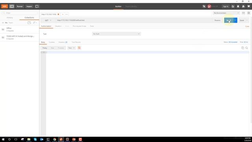Open the manage environments gear icon

248,13
